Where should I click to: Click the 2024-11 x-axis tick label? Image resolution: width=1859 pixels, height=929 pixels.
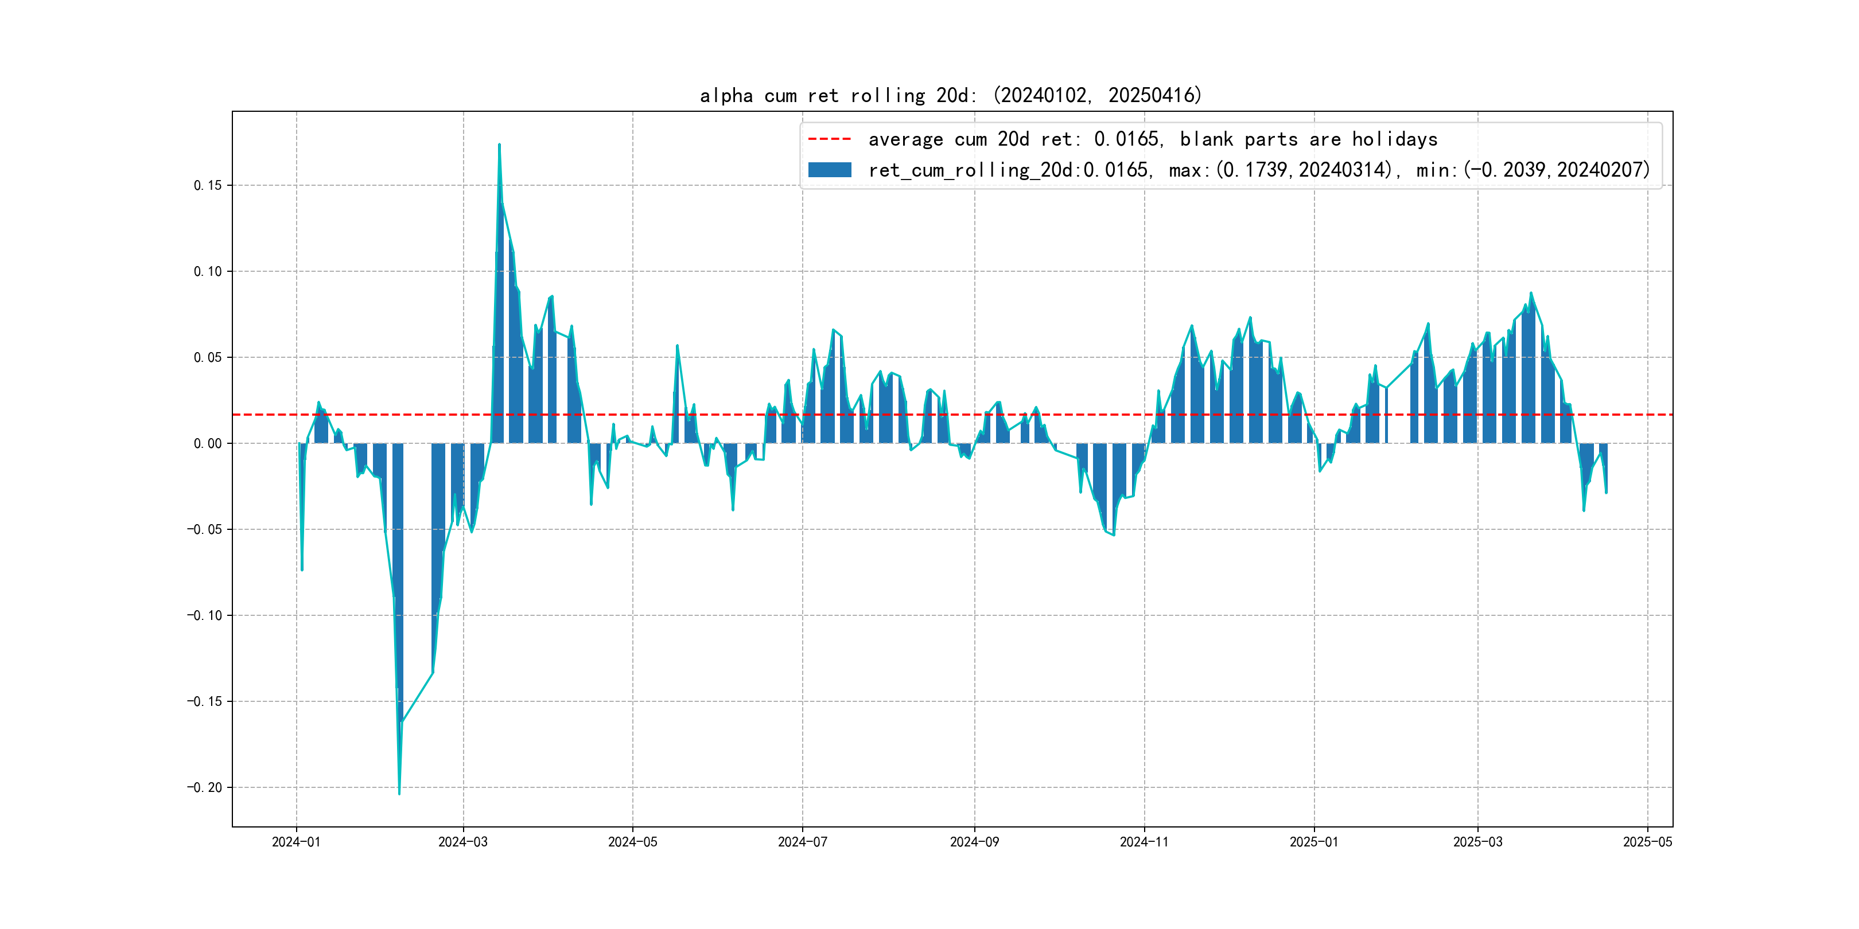1144,842
